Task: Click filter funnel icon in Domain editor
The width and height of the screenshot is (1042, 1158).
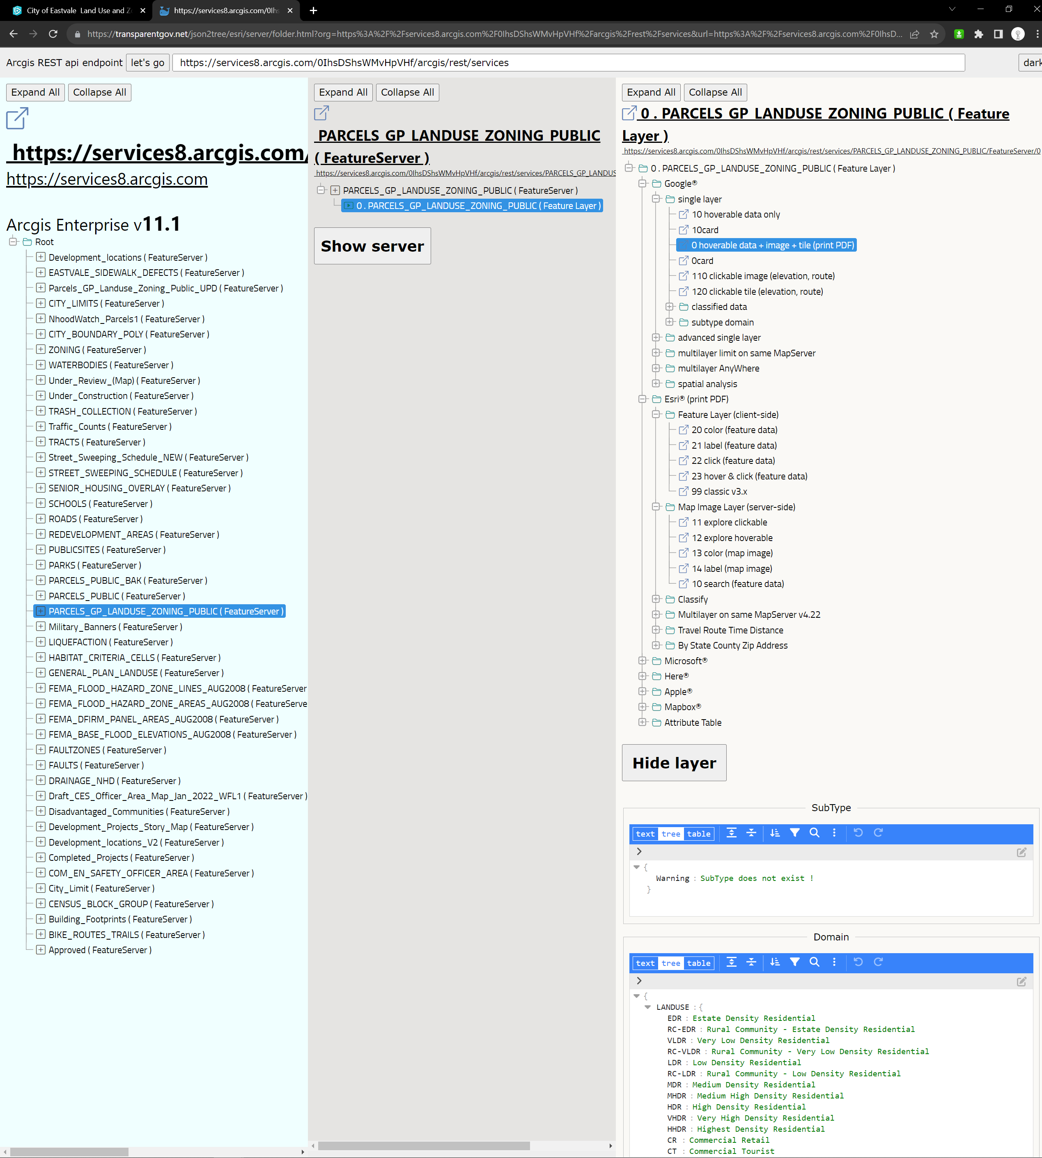Action: [x=795, y=962]
